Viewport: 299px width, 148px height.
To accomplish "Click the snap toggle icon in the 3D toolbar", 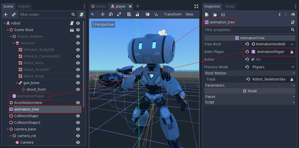I will click(156, 14).
